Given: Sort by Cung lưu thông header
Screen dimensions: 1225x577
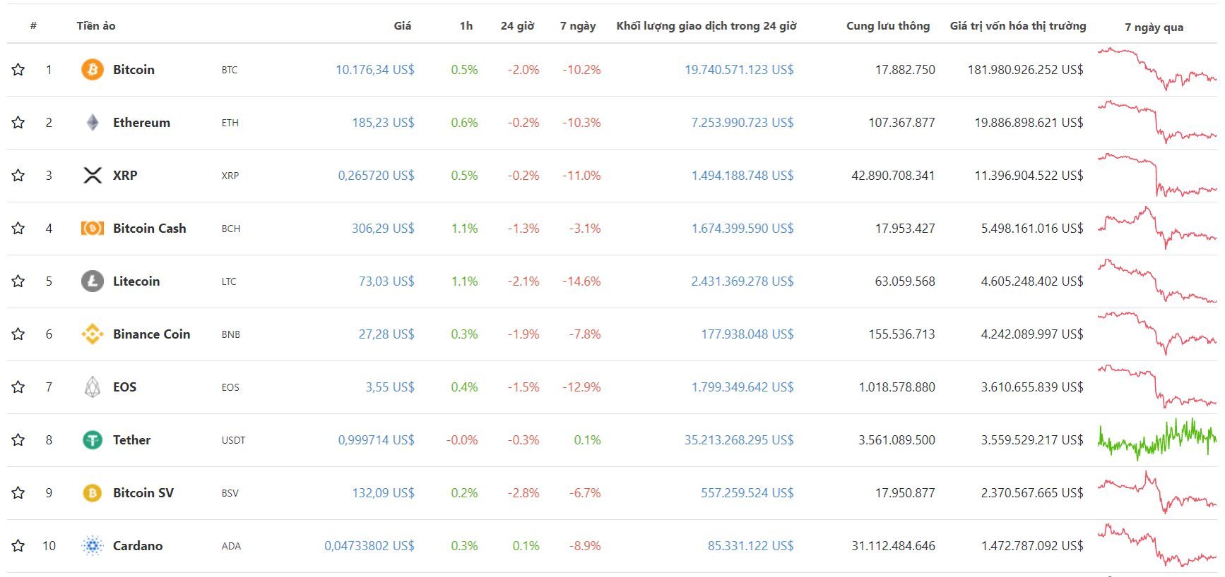Looking at the screenshot, I should [888, 25].
